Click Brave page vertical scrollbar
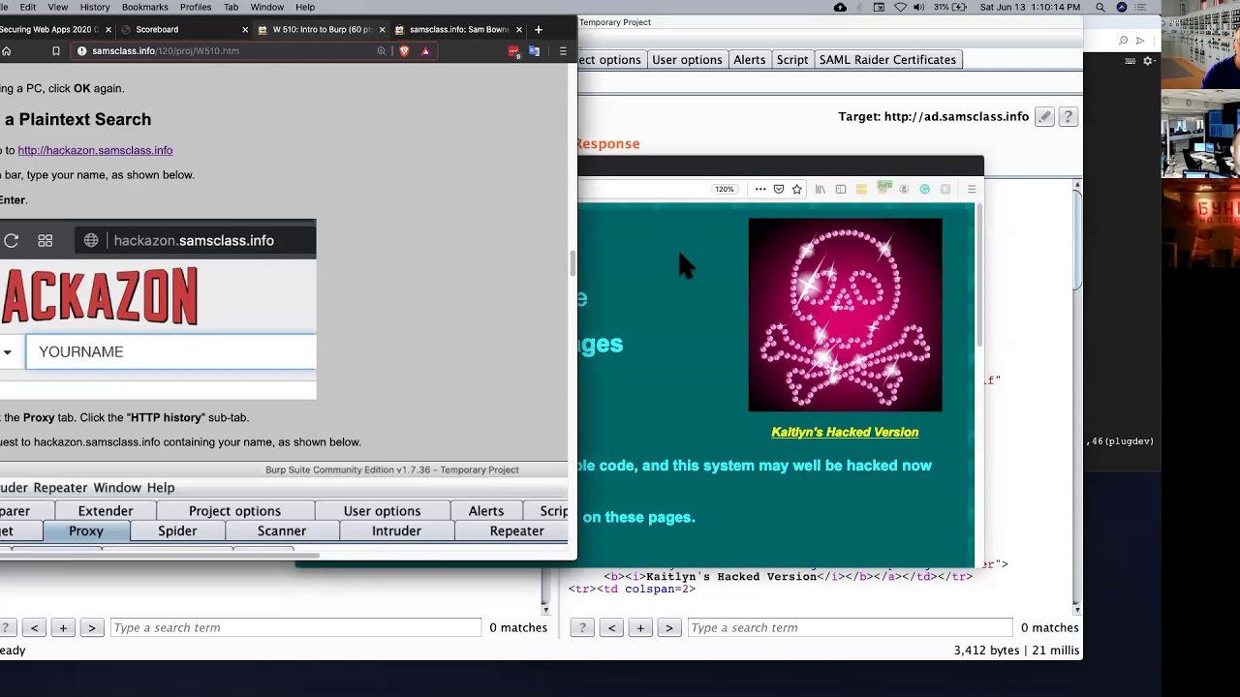This screenshot has height=697, width=1240. 572,263
